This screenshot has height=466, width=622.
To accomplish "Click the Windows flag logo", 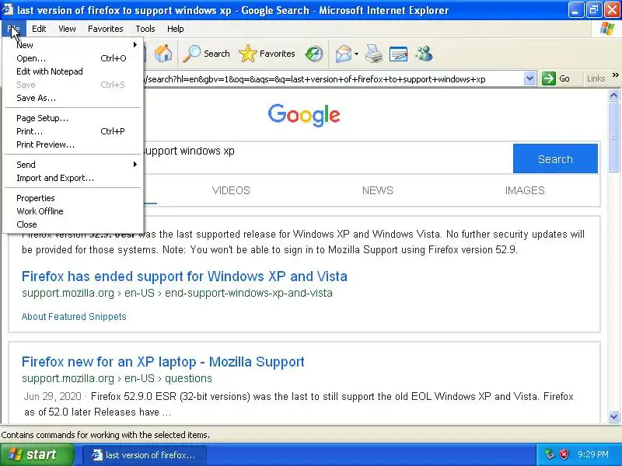I will pos(607,29).
